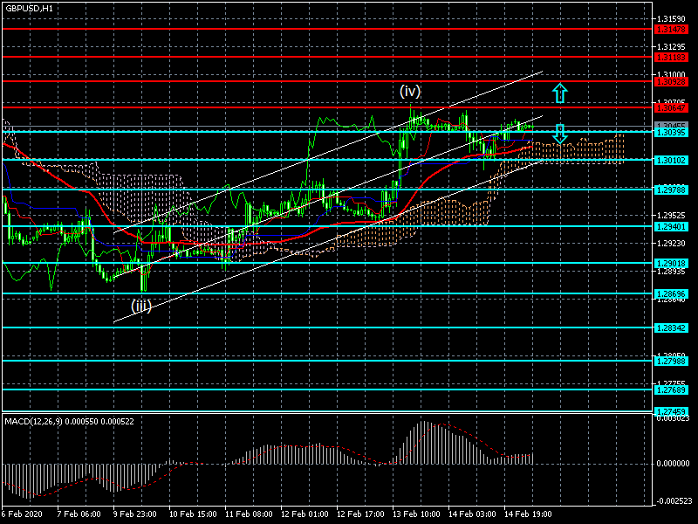Click the 1.31590 price axis value
This screenshot has height=524, width=698.
671,18
